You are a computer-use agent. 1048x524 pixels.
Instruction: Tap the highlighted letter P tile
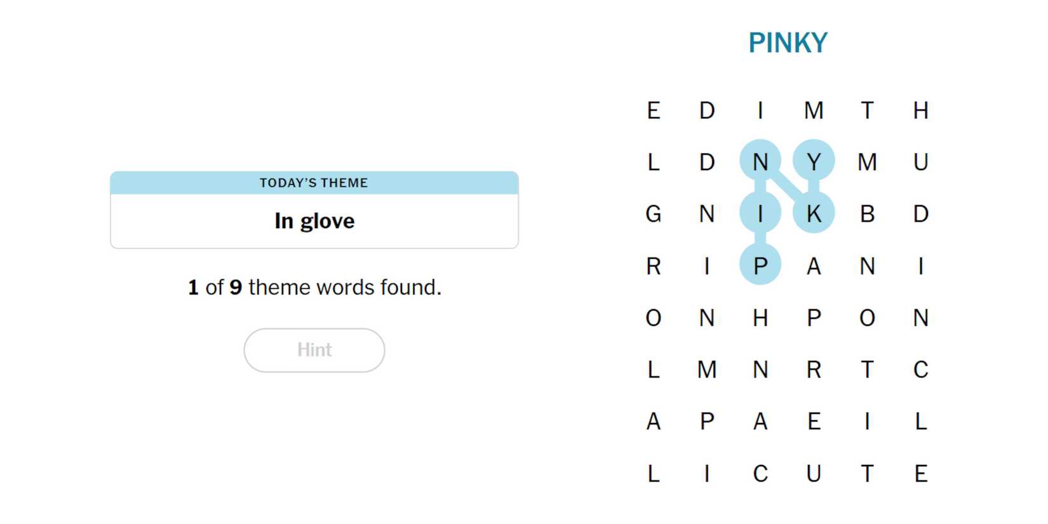click(760, 265)
